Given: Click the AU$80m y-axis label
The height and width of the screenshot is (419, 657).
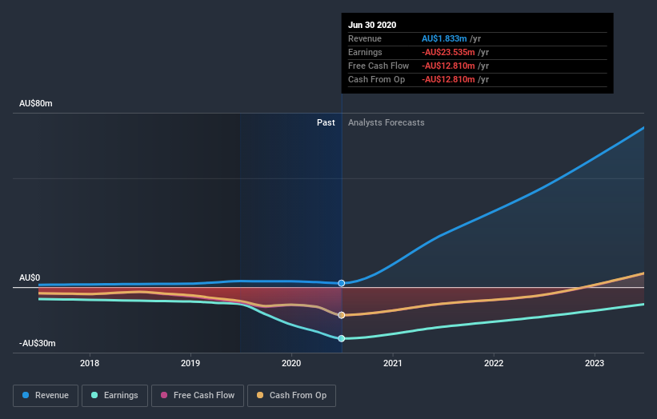Looking at the screenshot, I should click(x=36, y=103).
